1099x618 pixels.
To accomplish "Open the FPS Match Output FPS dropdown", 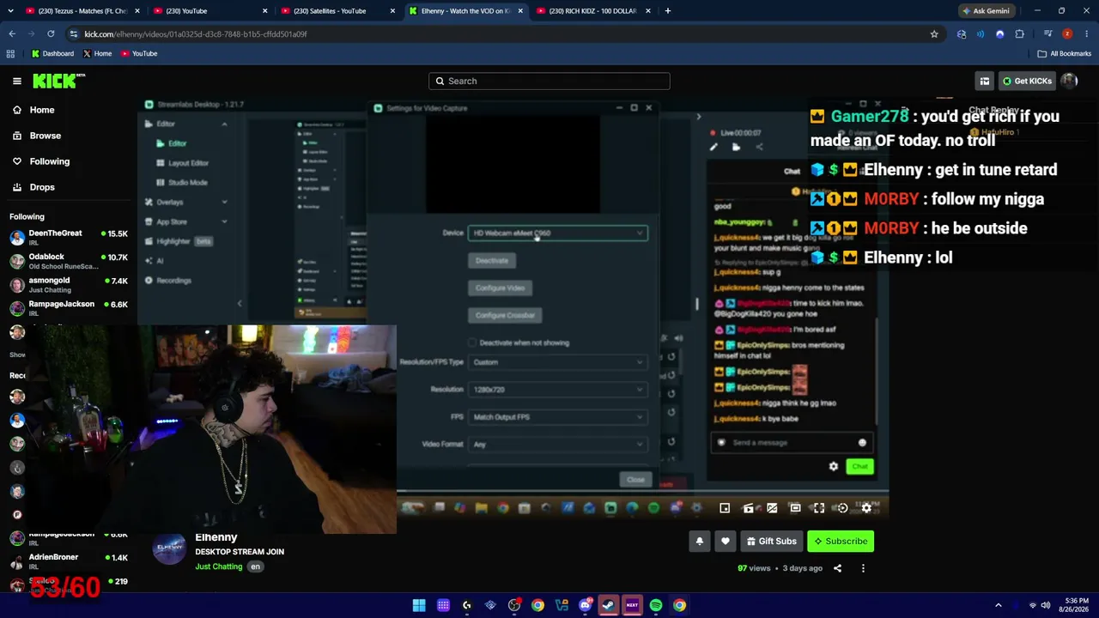I will click(x=557, y=417).
